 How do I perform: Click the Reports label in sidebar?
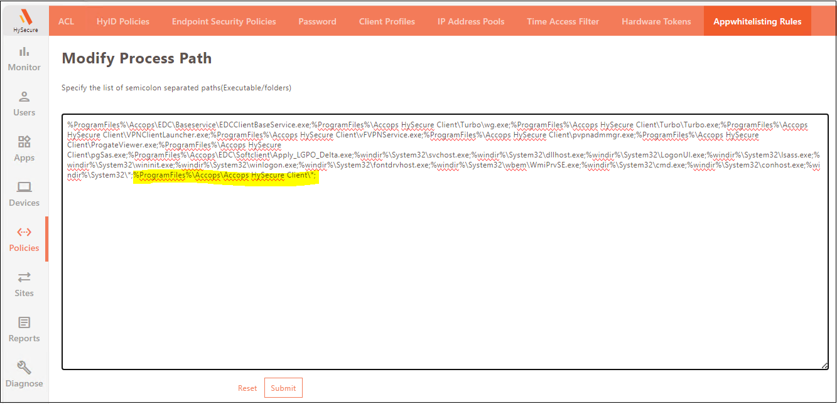[24, 338]
